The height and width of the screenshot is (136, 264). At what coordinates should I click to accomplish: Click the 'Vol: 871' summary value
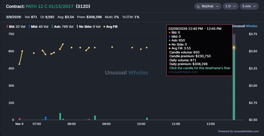(31, 17)
